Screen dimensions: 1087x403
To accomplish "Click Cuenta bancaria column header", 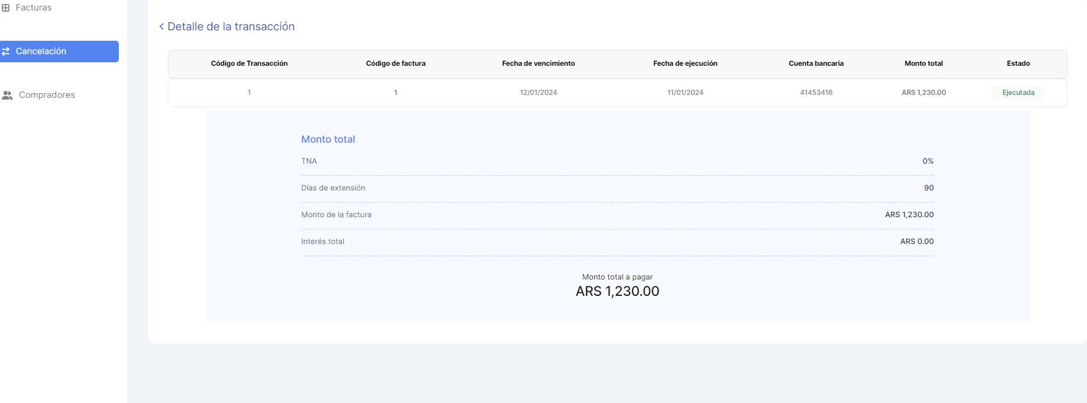I will click(816, 63).
